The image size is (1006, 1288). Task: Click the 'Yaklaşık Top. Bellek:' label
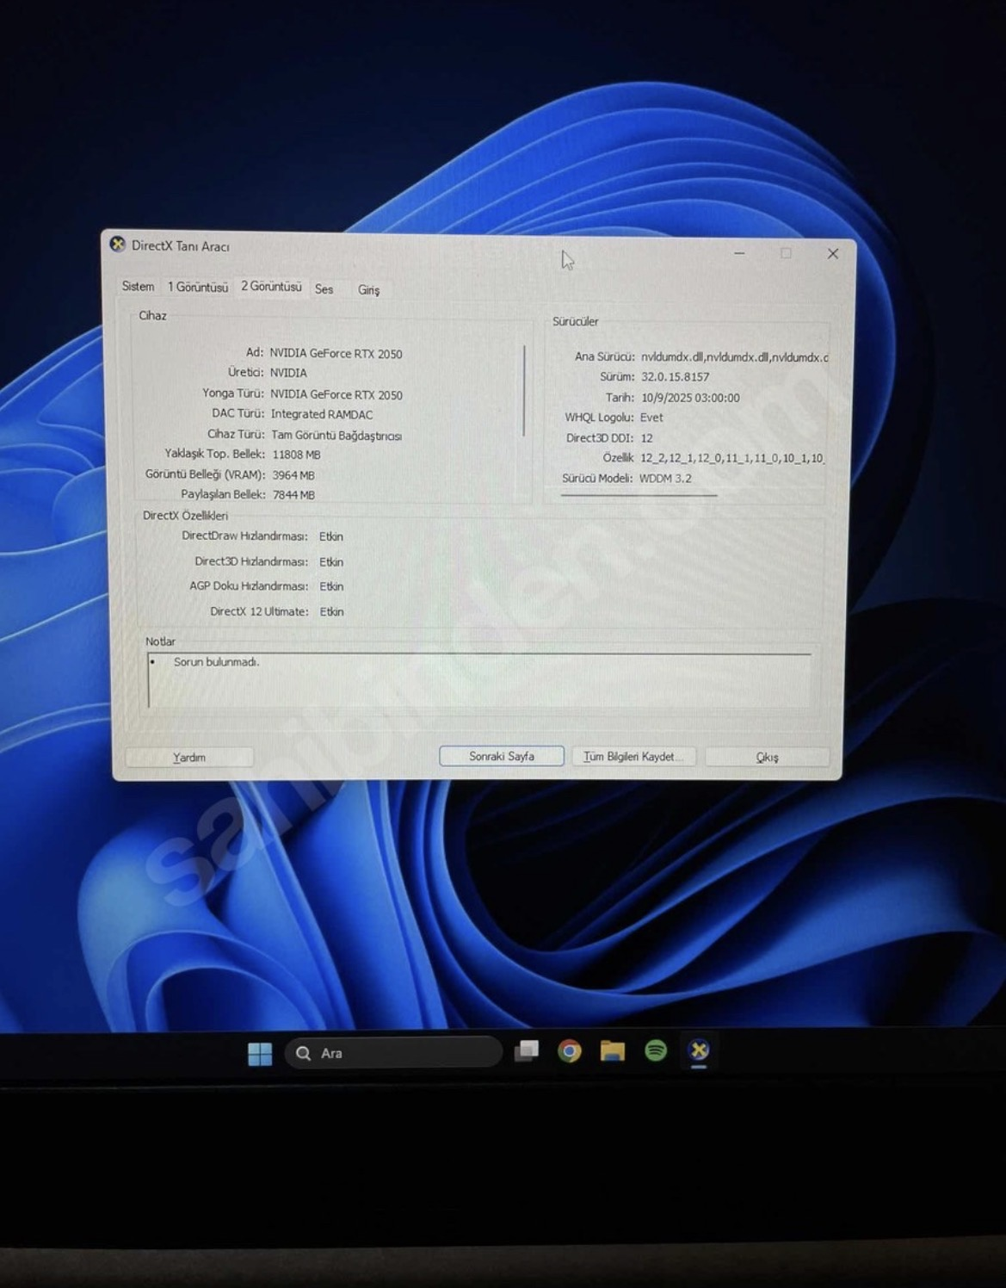point(214,454)
